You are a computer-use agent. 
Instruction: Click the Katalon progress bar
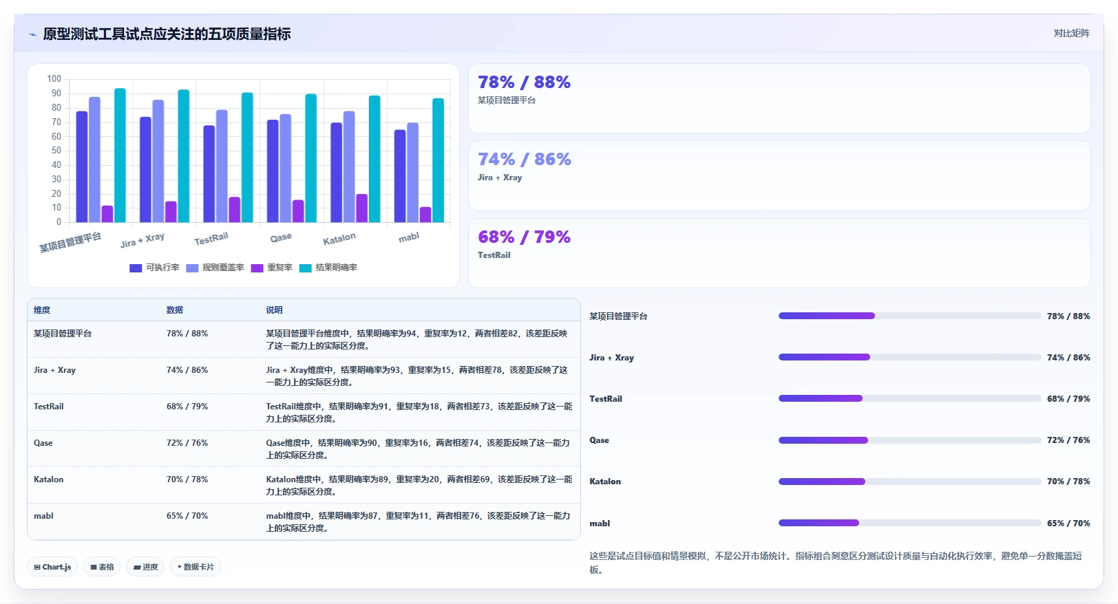[x=909, y=482]
